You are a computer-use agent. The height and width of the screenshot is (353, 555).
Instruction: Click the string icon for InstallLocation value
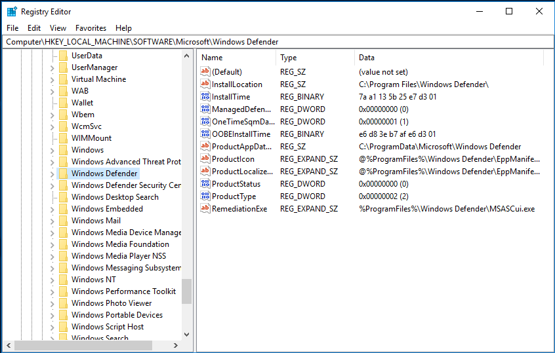205,84
